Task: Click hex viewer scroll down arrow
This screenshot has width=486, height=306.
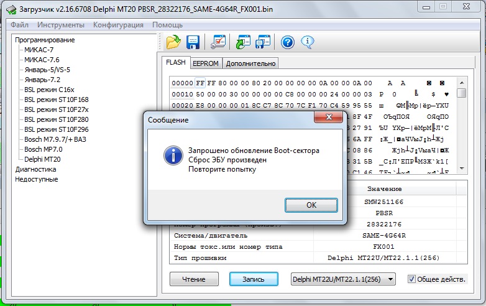Action: 462,169
